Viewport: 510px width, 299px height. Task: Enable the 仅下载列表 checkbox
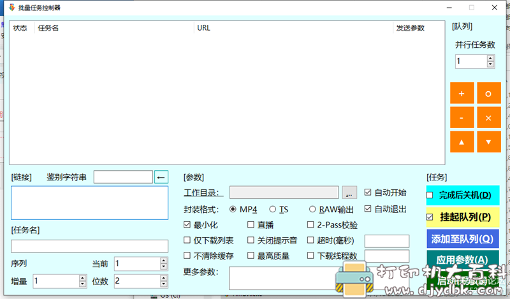[187, 240]
